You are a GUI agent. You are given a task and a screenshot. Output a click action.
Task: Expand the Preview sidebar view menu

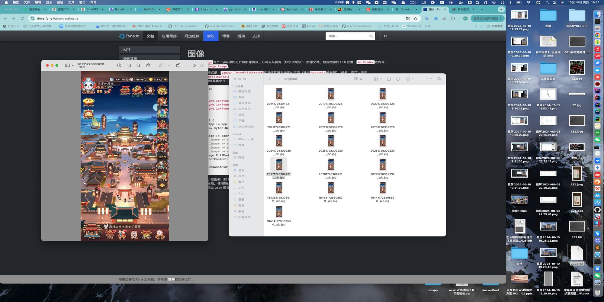coord(69,66)
